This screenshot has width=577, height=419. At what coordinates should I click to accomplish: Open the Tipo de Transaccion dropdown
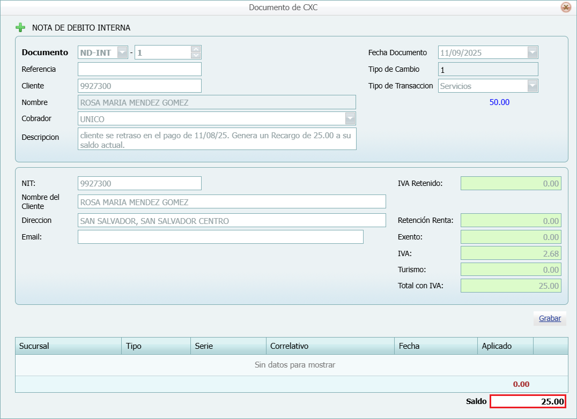tap(532, 86)
